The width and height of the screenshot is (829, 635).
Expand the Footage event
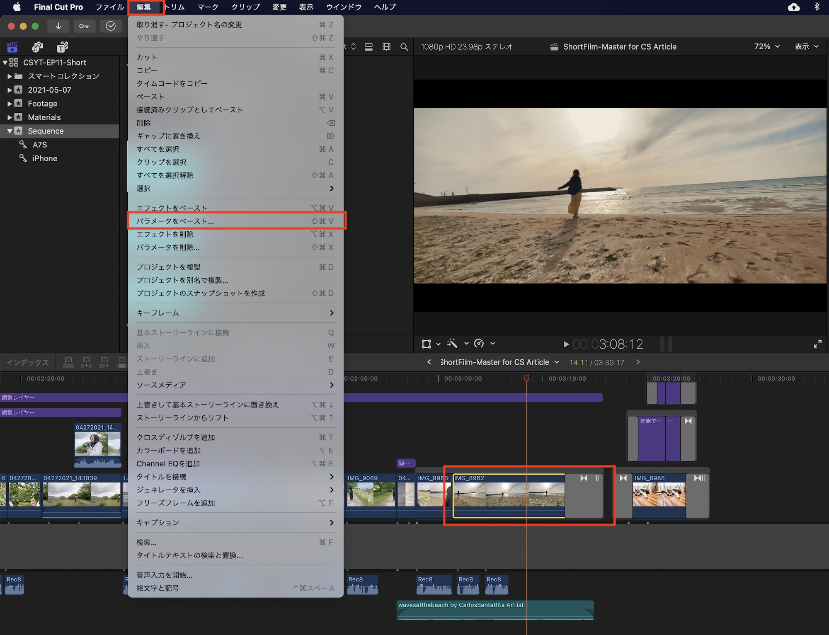point(10,104)
